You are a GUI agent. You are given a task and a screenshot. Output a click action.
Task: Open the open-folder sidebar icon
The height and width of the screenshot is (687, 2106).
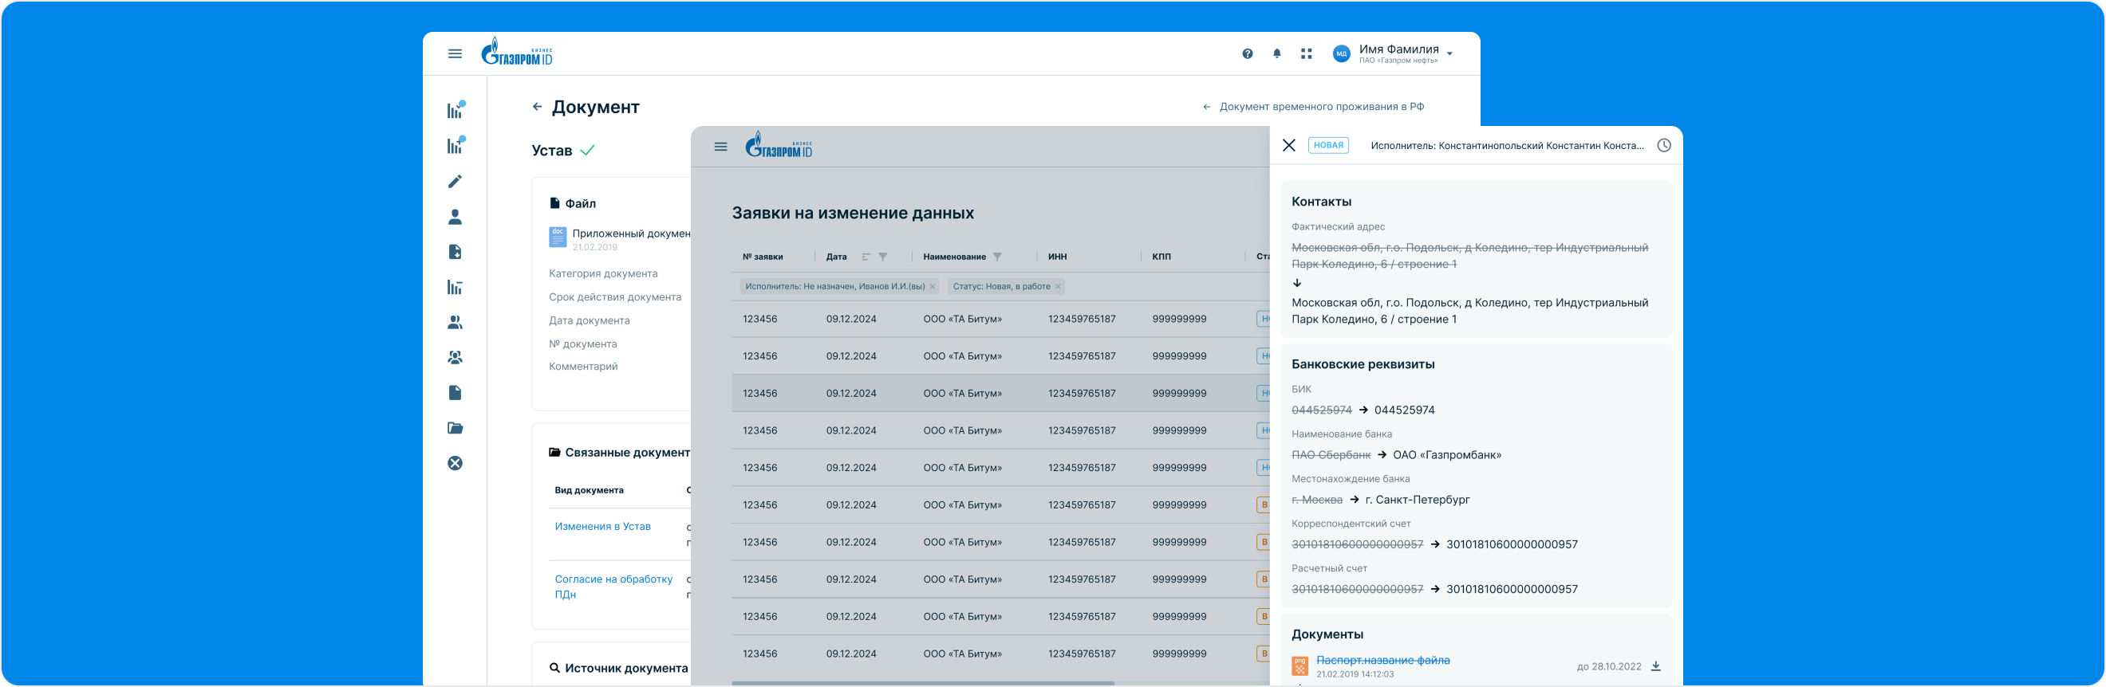[x=456, y=428]
